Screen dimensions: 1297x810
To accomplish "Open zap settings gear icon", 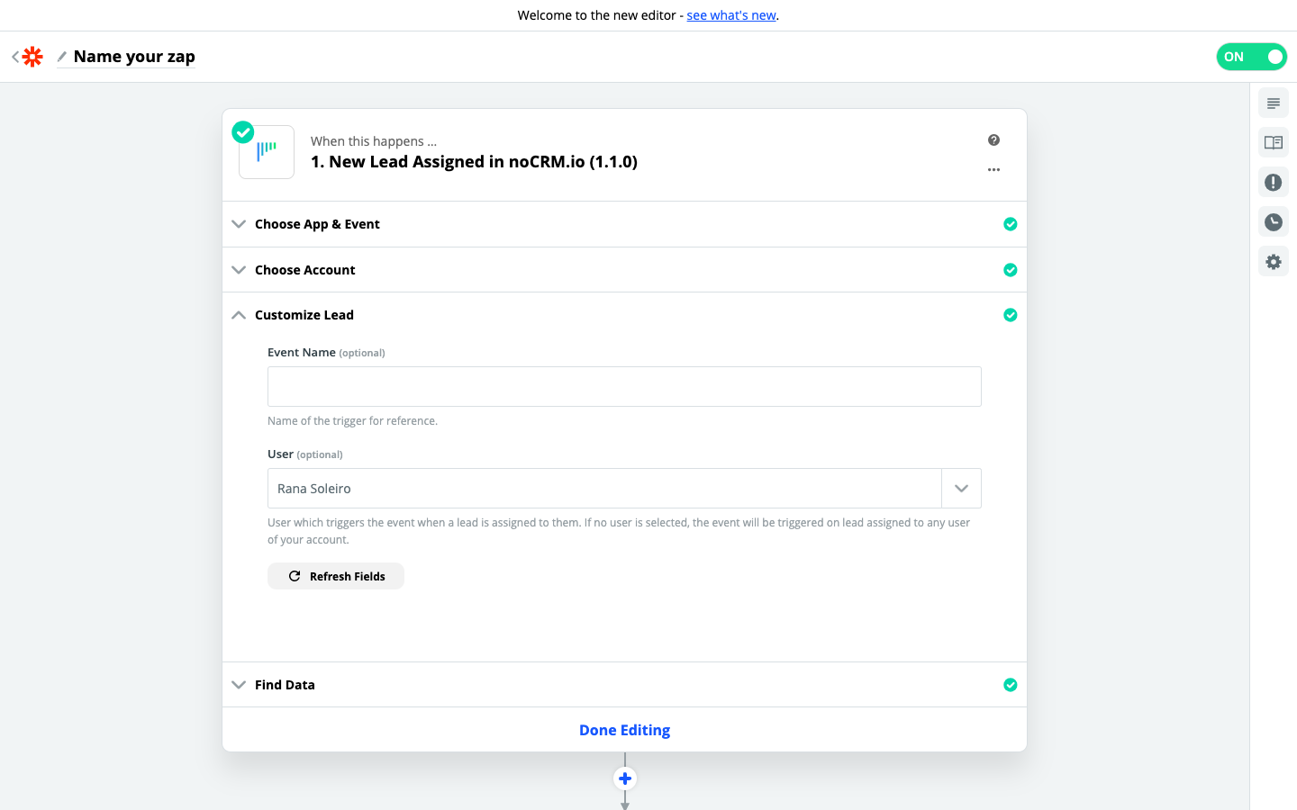I will click(1273, 262).
